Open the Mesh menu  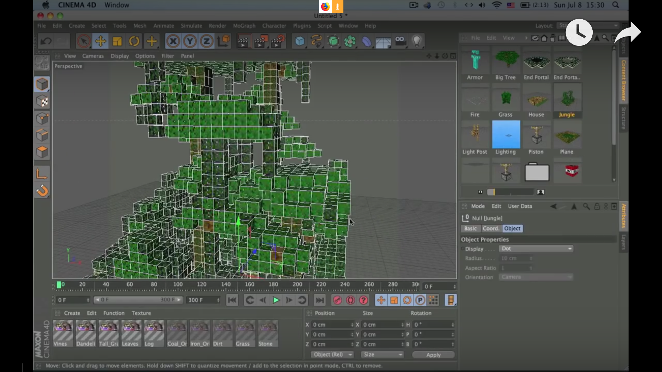(140, 26)
